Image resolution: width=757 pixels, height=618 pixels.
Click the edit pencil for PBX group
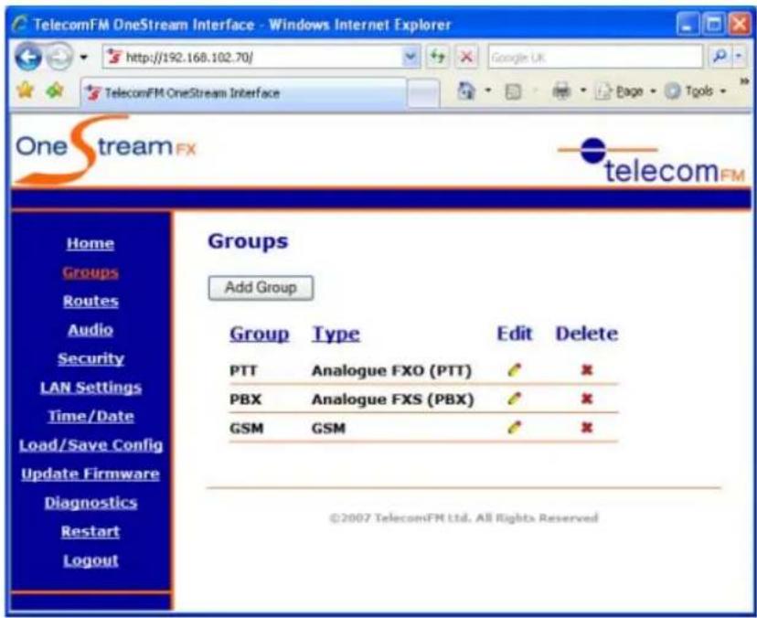pyautogui.click(x=515, y=399)
